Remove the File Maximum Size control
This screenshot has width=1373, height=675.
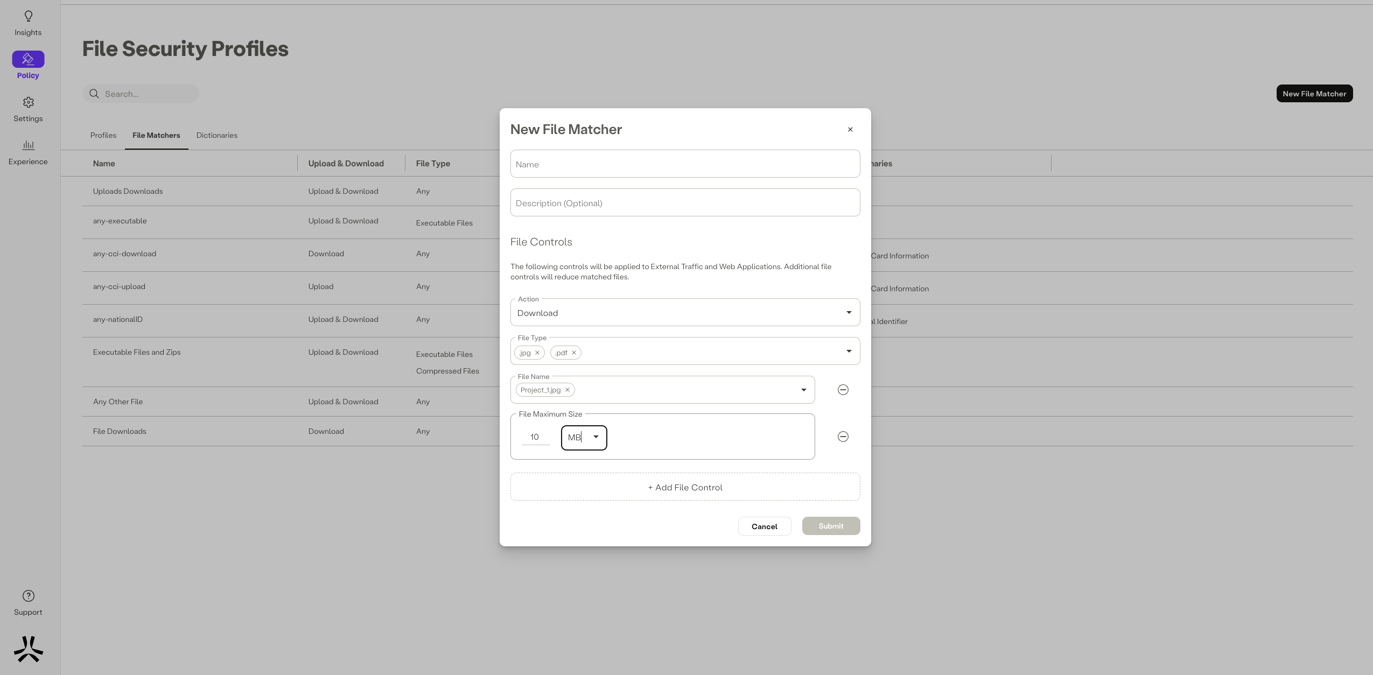843,437
